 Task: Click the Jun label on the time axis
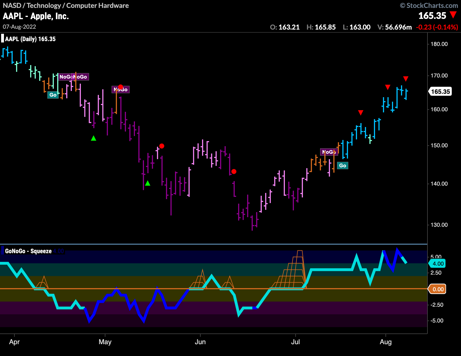tap(200, 342)
